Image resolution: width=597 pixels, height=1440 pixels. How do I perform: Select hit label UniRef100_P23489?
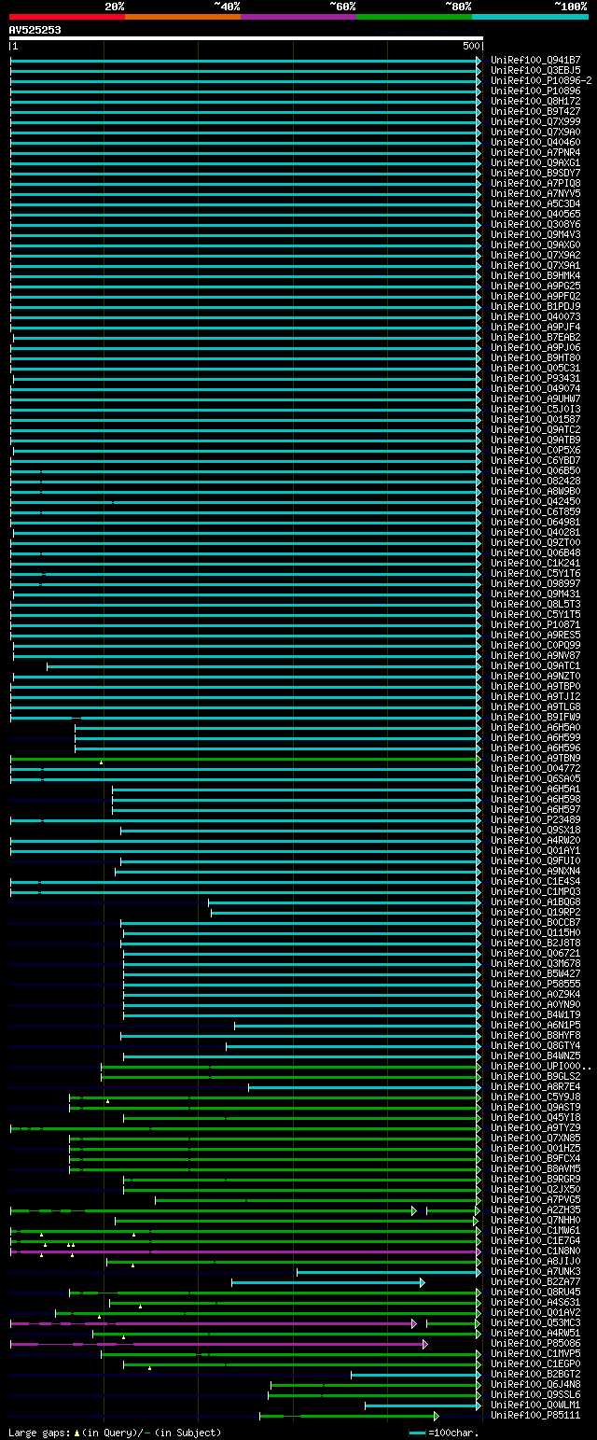[535, 820]
